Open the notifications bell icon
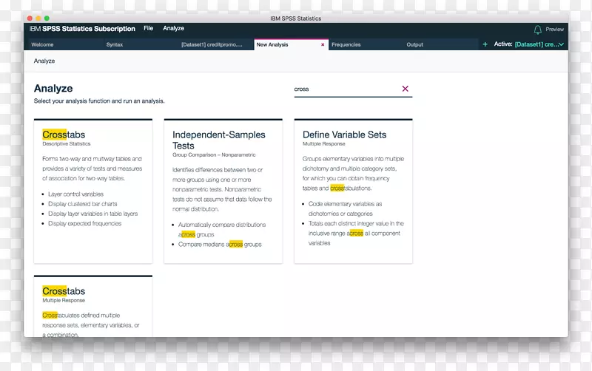Screen dimensions: 592x371 pos(538,30)
